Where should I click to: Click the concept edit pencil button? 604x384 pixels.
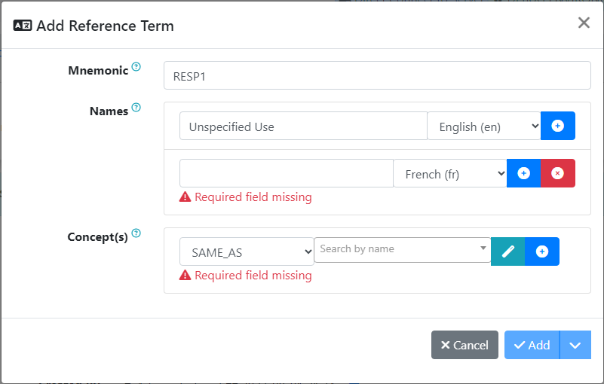508,251
